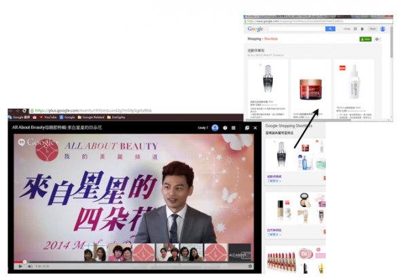Mute the video volume
The width and height of the screenshot is (398, 279).
click(x=30, y=266)
